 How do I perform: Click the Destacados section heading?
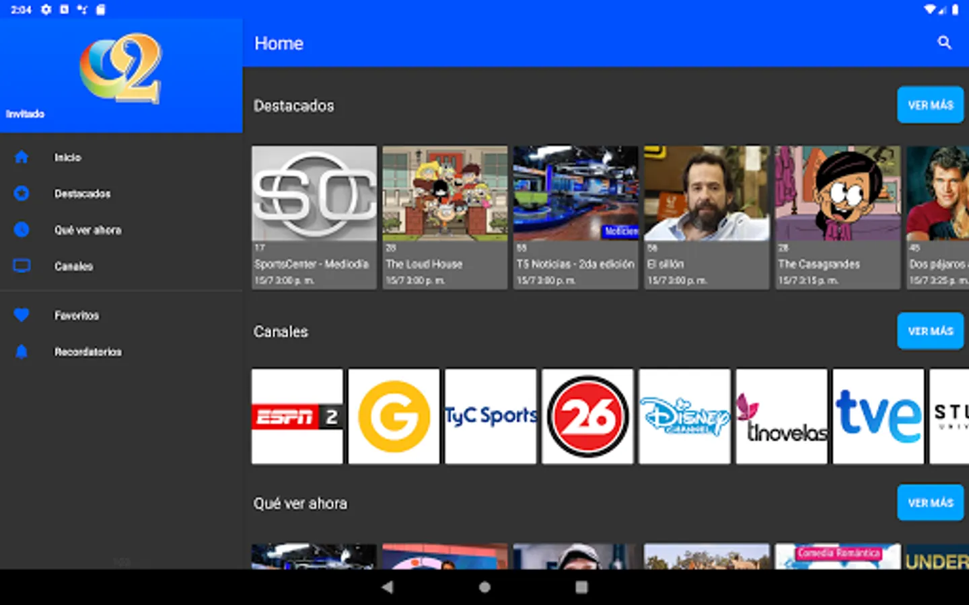294,106
